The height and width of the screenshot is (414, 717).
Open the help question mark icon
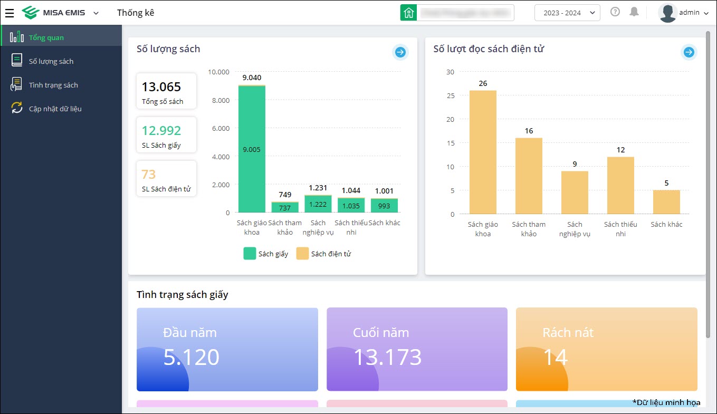point(615,12)
